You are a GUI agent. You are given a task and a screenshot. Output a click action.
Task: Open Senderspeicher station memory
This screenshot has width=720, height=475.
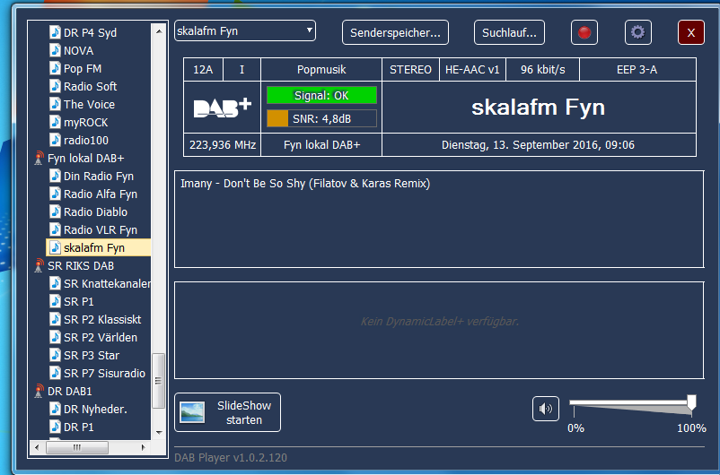pos(395,32)
